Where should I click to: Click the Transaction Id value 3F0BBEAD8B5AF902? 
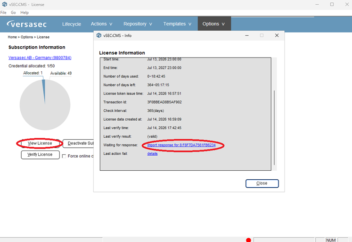tap(164, 102)
